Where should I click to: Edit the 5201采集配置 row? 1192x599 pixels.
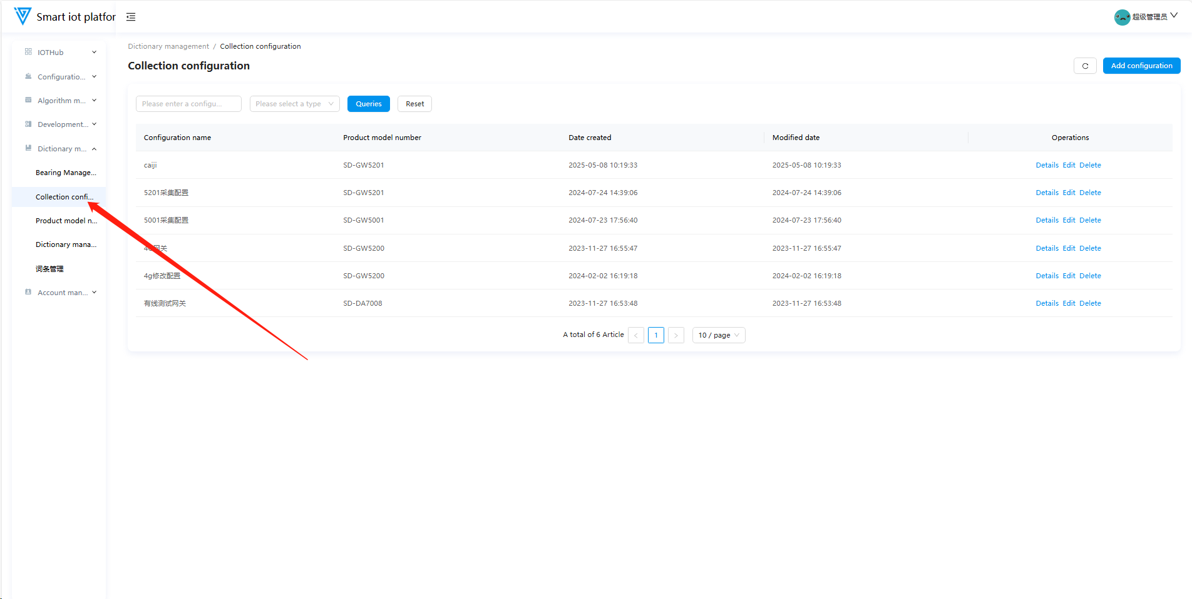[x=1069, y=193]
